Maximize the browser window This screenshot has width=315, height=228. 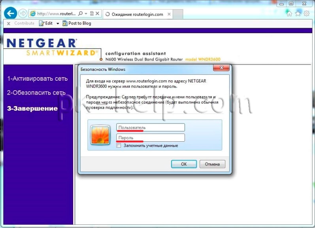click(x=291, y=4)
